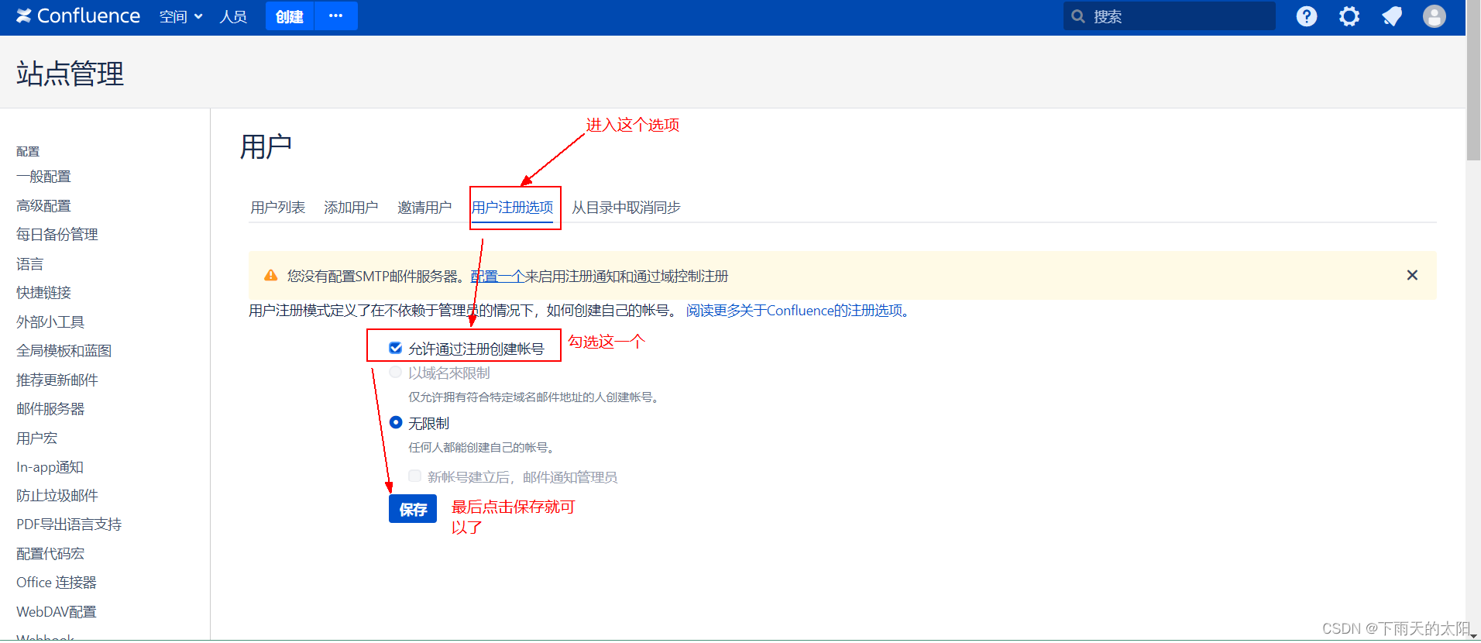Open 一般配置 in the sidebar
Image resolution: width=1481 pixels, height=643 pixels.
tap(43, 177)
